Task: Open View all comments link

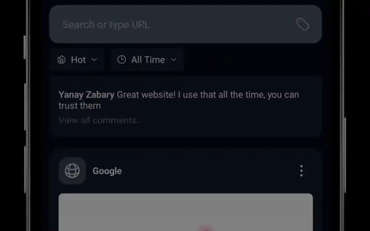Action: click(x=100, y=120)
